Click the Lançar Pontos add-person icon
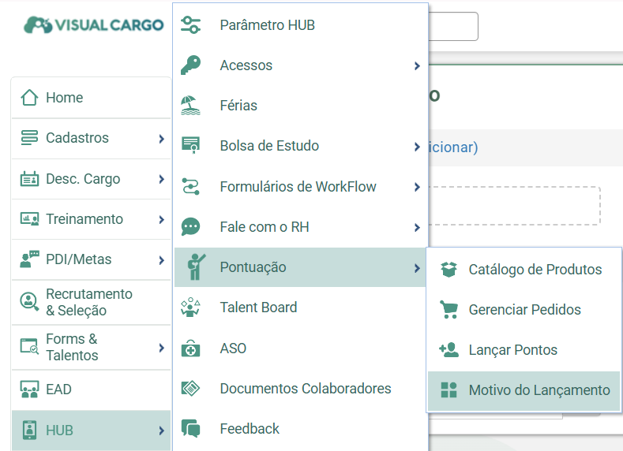 click(449, 350)
